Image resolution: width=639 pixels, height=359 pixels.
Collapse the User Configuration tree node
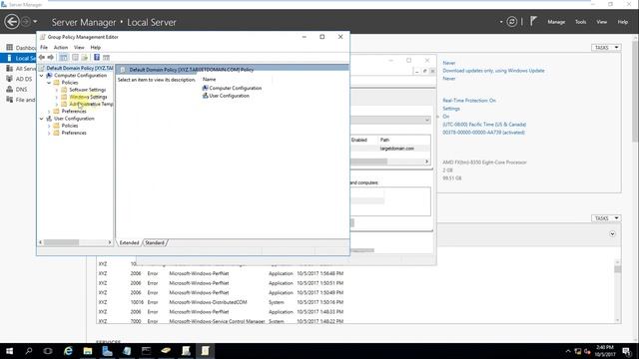pos(42,119)
